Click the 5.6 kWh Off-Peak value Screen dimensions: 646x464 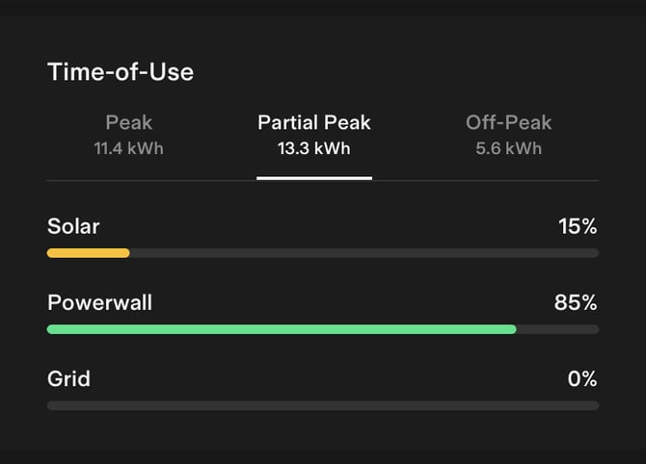(x=508, y=148)
